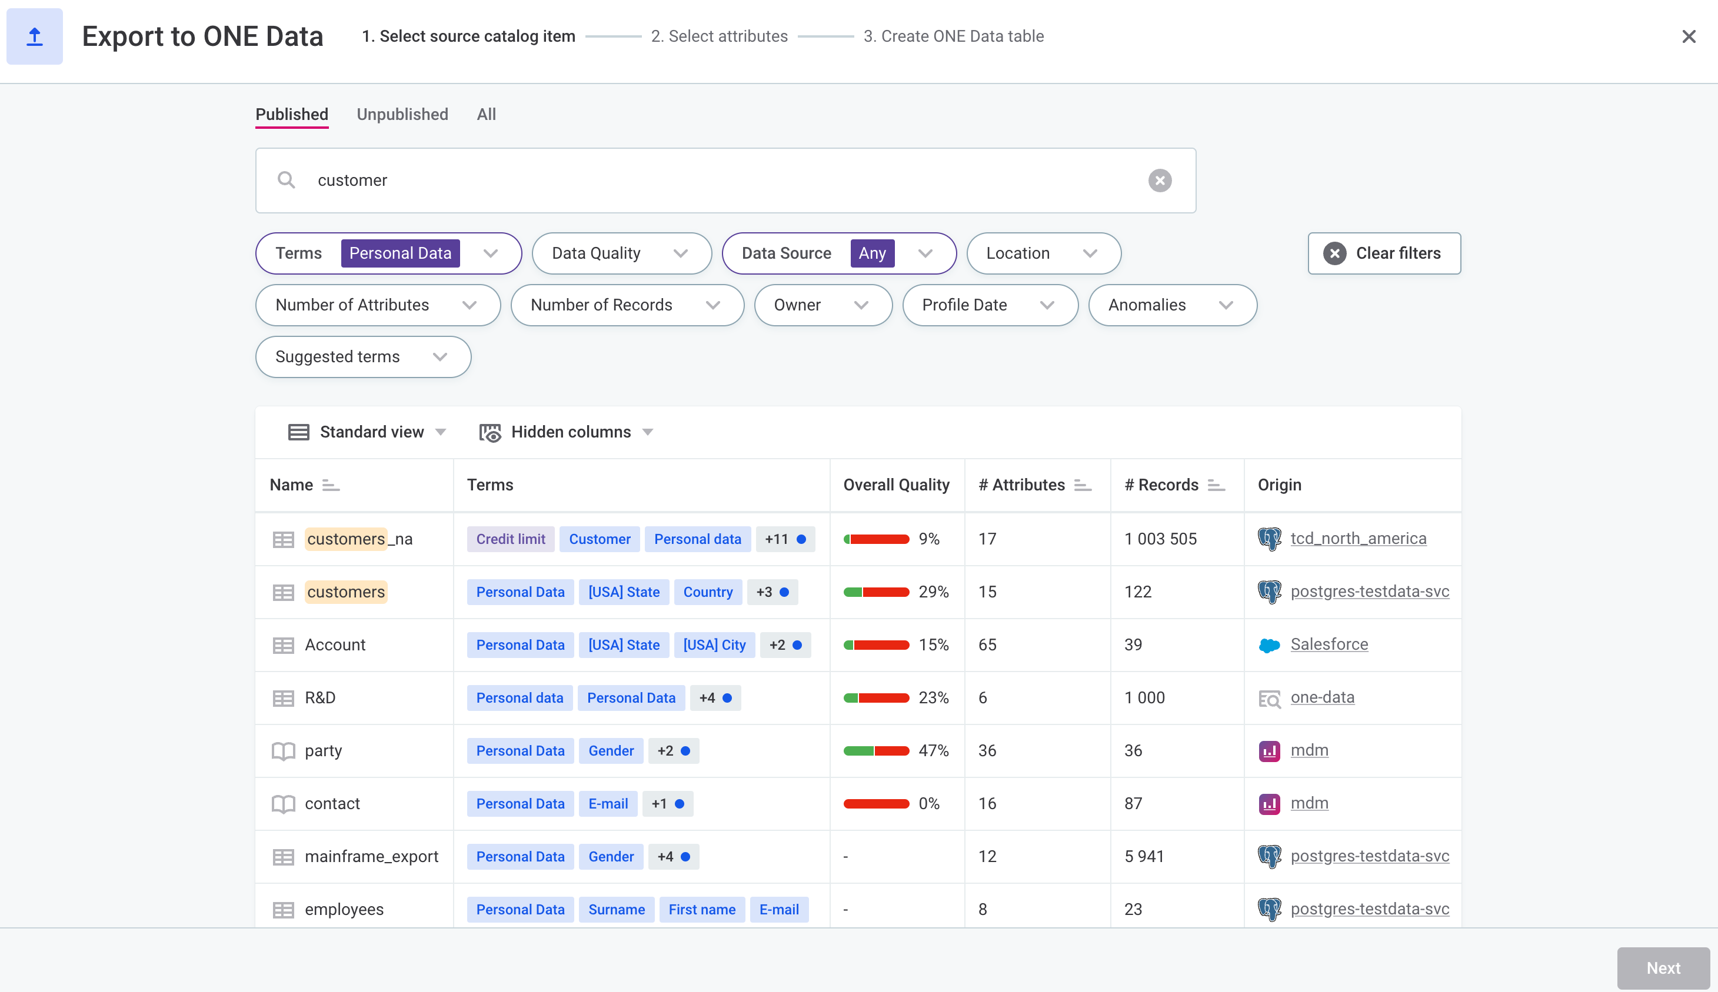Click the upload icon in the page header
The width and height of the screenshot is (1718, 992).
click(34, 36)
